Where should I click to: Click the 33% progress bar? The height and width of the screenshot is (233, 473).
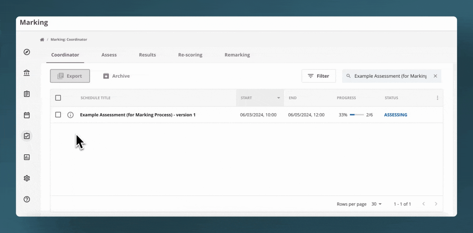[x=357, y=115]
